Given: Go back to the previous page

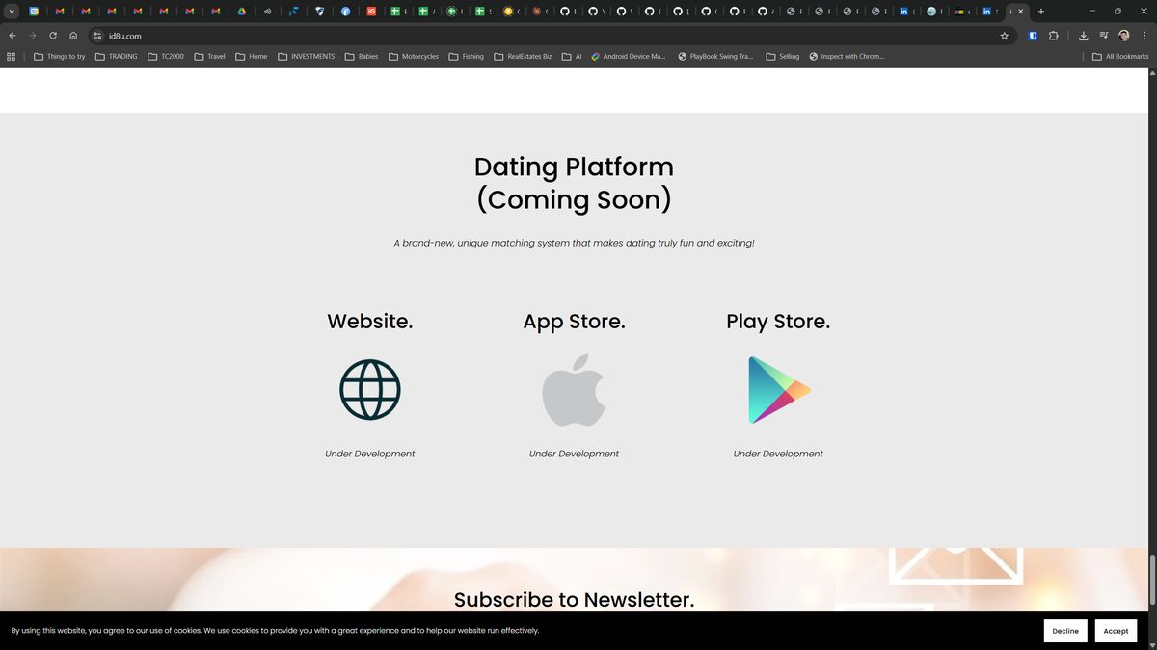Looking at the screenshot, I should click(x=13, y=36).
